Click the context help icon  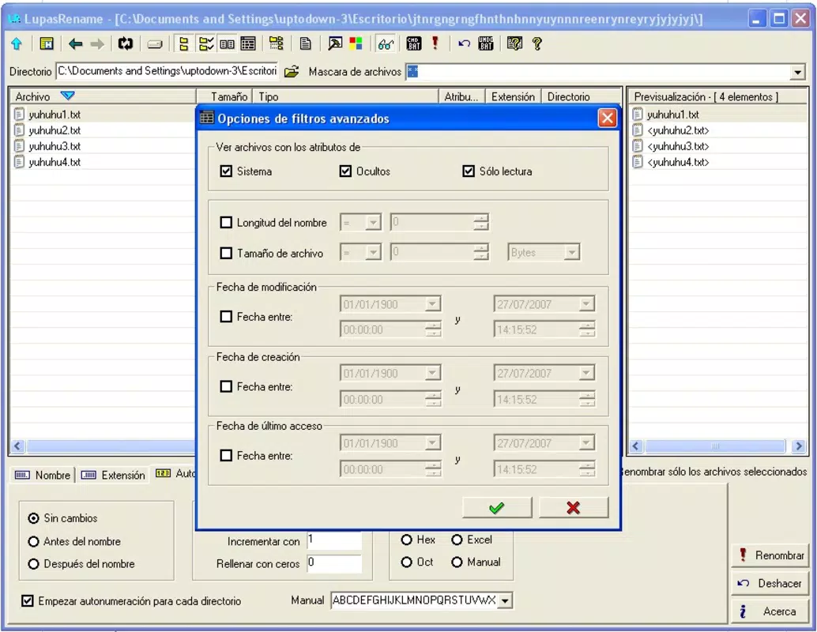tap(514, 43)
